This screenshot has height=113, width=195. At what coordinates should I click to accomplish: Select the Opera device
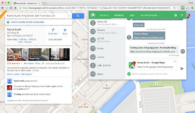coord(107,74)
